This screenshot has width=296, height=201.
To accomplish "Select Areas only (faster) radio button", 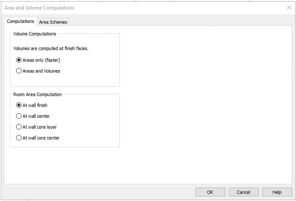I will click(x=19, y=60).
